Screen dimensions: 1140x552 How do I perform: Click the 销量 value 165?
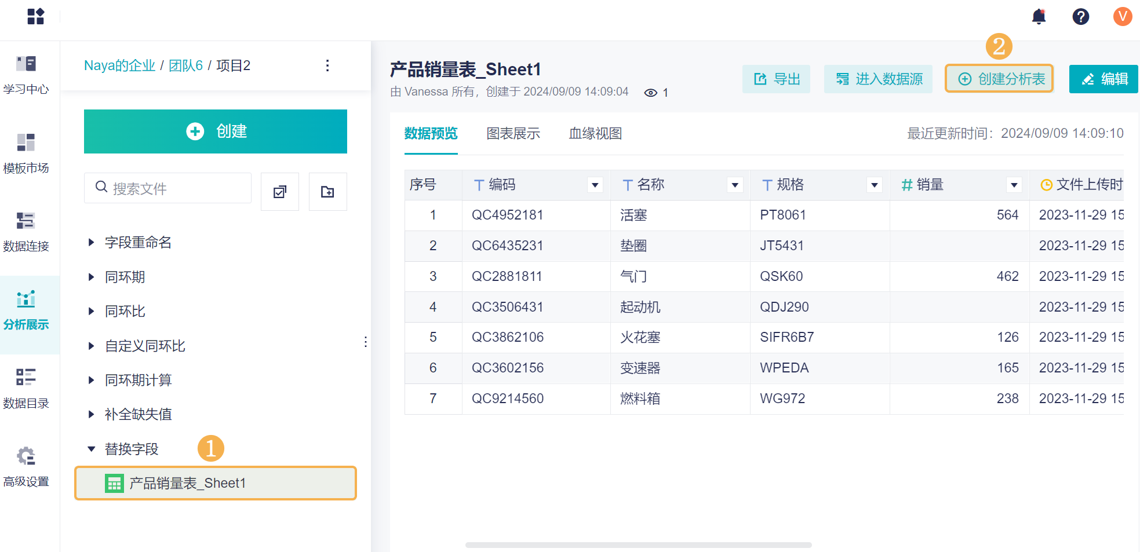pos(1007,368)
